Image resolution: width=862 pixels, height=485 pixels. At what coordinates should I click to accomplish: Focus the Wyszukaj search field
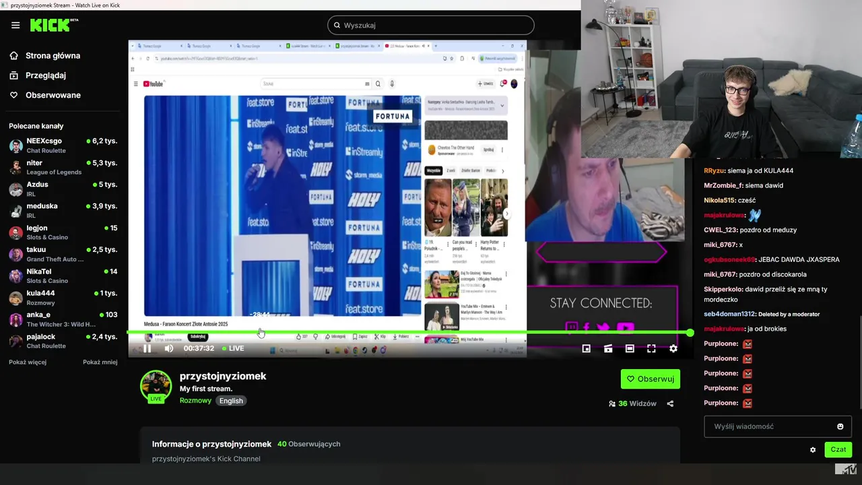click(431, 26)
